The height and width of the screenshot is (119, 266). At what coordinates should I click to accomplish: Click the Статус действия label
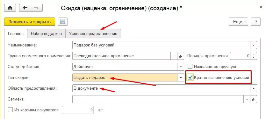(24, 67)
